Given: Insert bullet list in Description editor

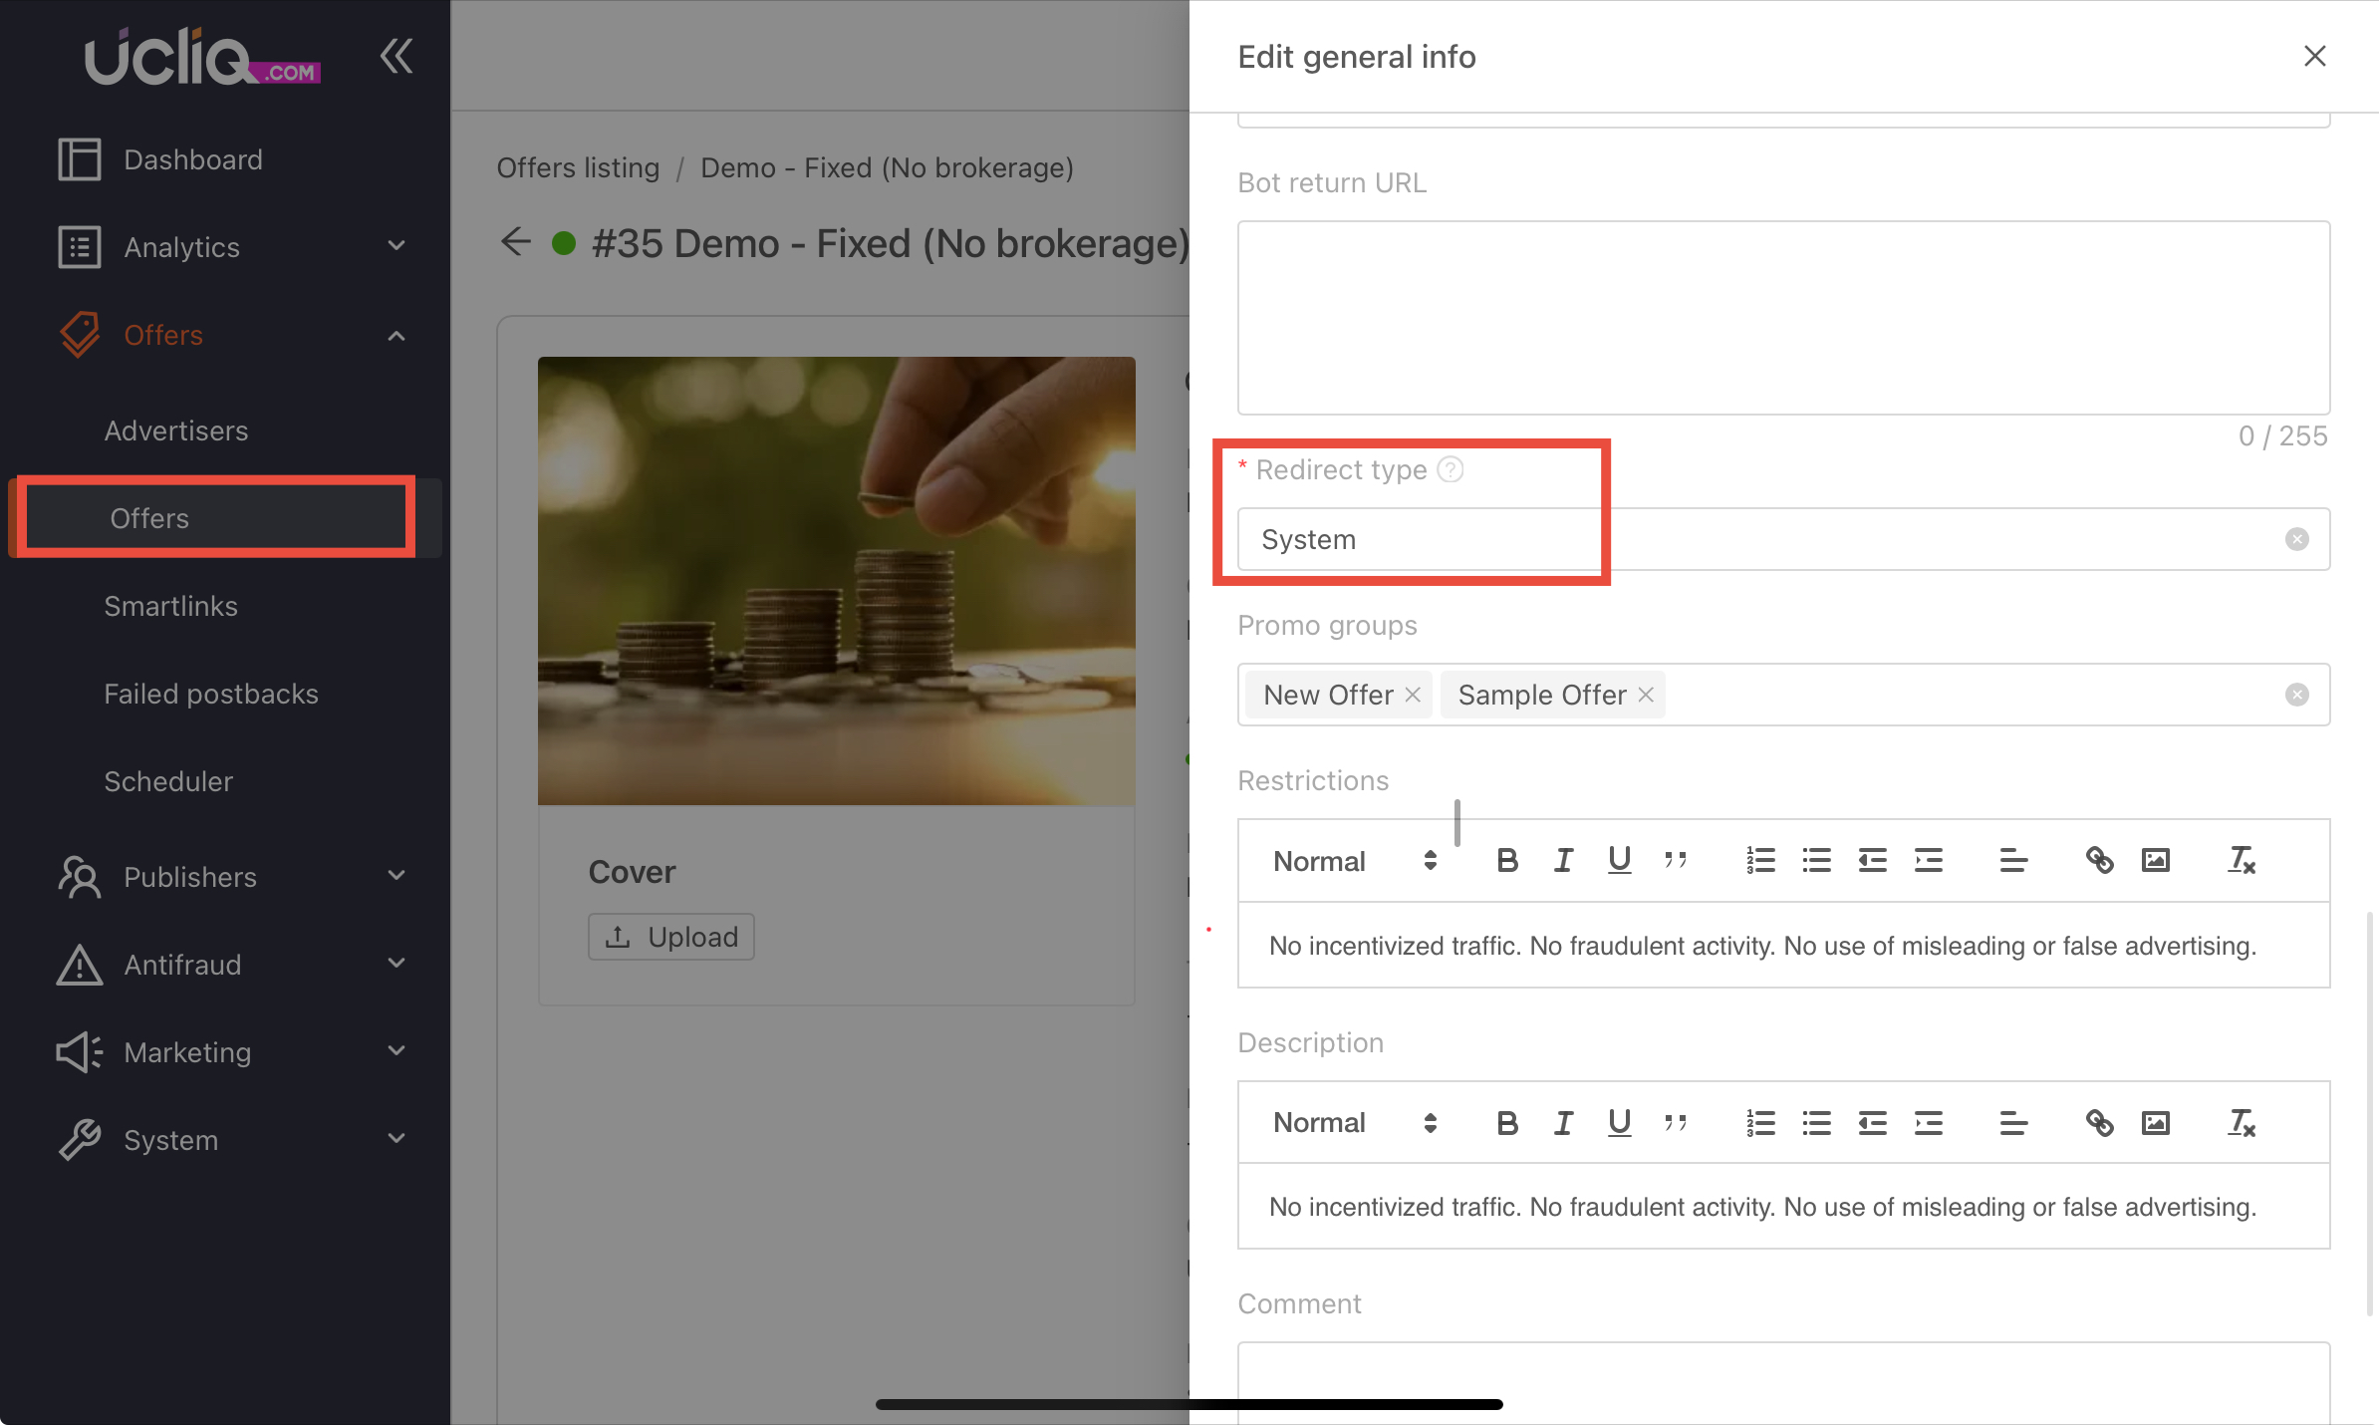Looking at the screenshot, I should coord(1816,1123).
